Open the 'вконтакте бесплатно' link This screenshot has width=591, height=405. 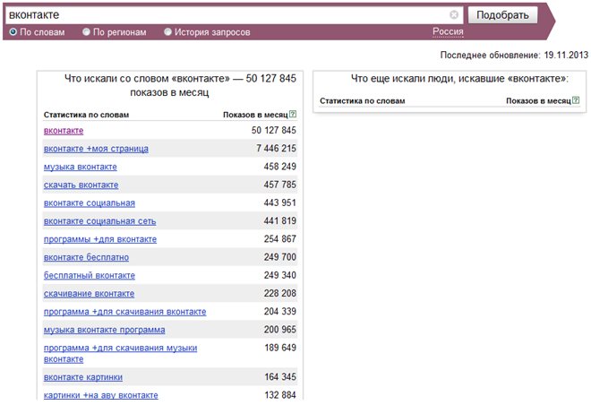click(86, 257)
